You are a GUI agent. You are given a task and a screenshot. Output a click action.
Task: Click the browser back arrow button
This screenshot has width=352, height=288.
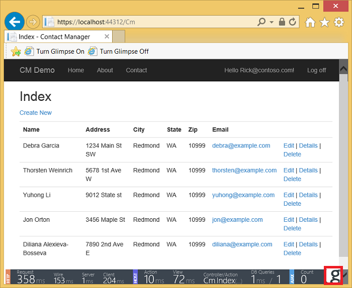pyautogui.click(x=14, y=22)
